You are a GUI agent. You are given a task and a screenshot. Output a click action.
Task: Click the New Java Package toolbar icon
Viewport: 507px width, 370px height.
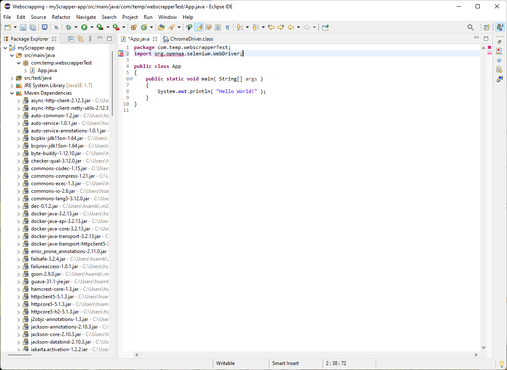[x=134, y=28]
